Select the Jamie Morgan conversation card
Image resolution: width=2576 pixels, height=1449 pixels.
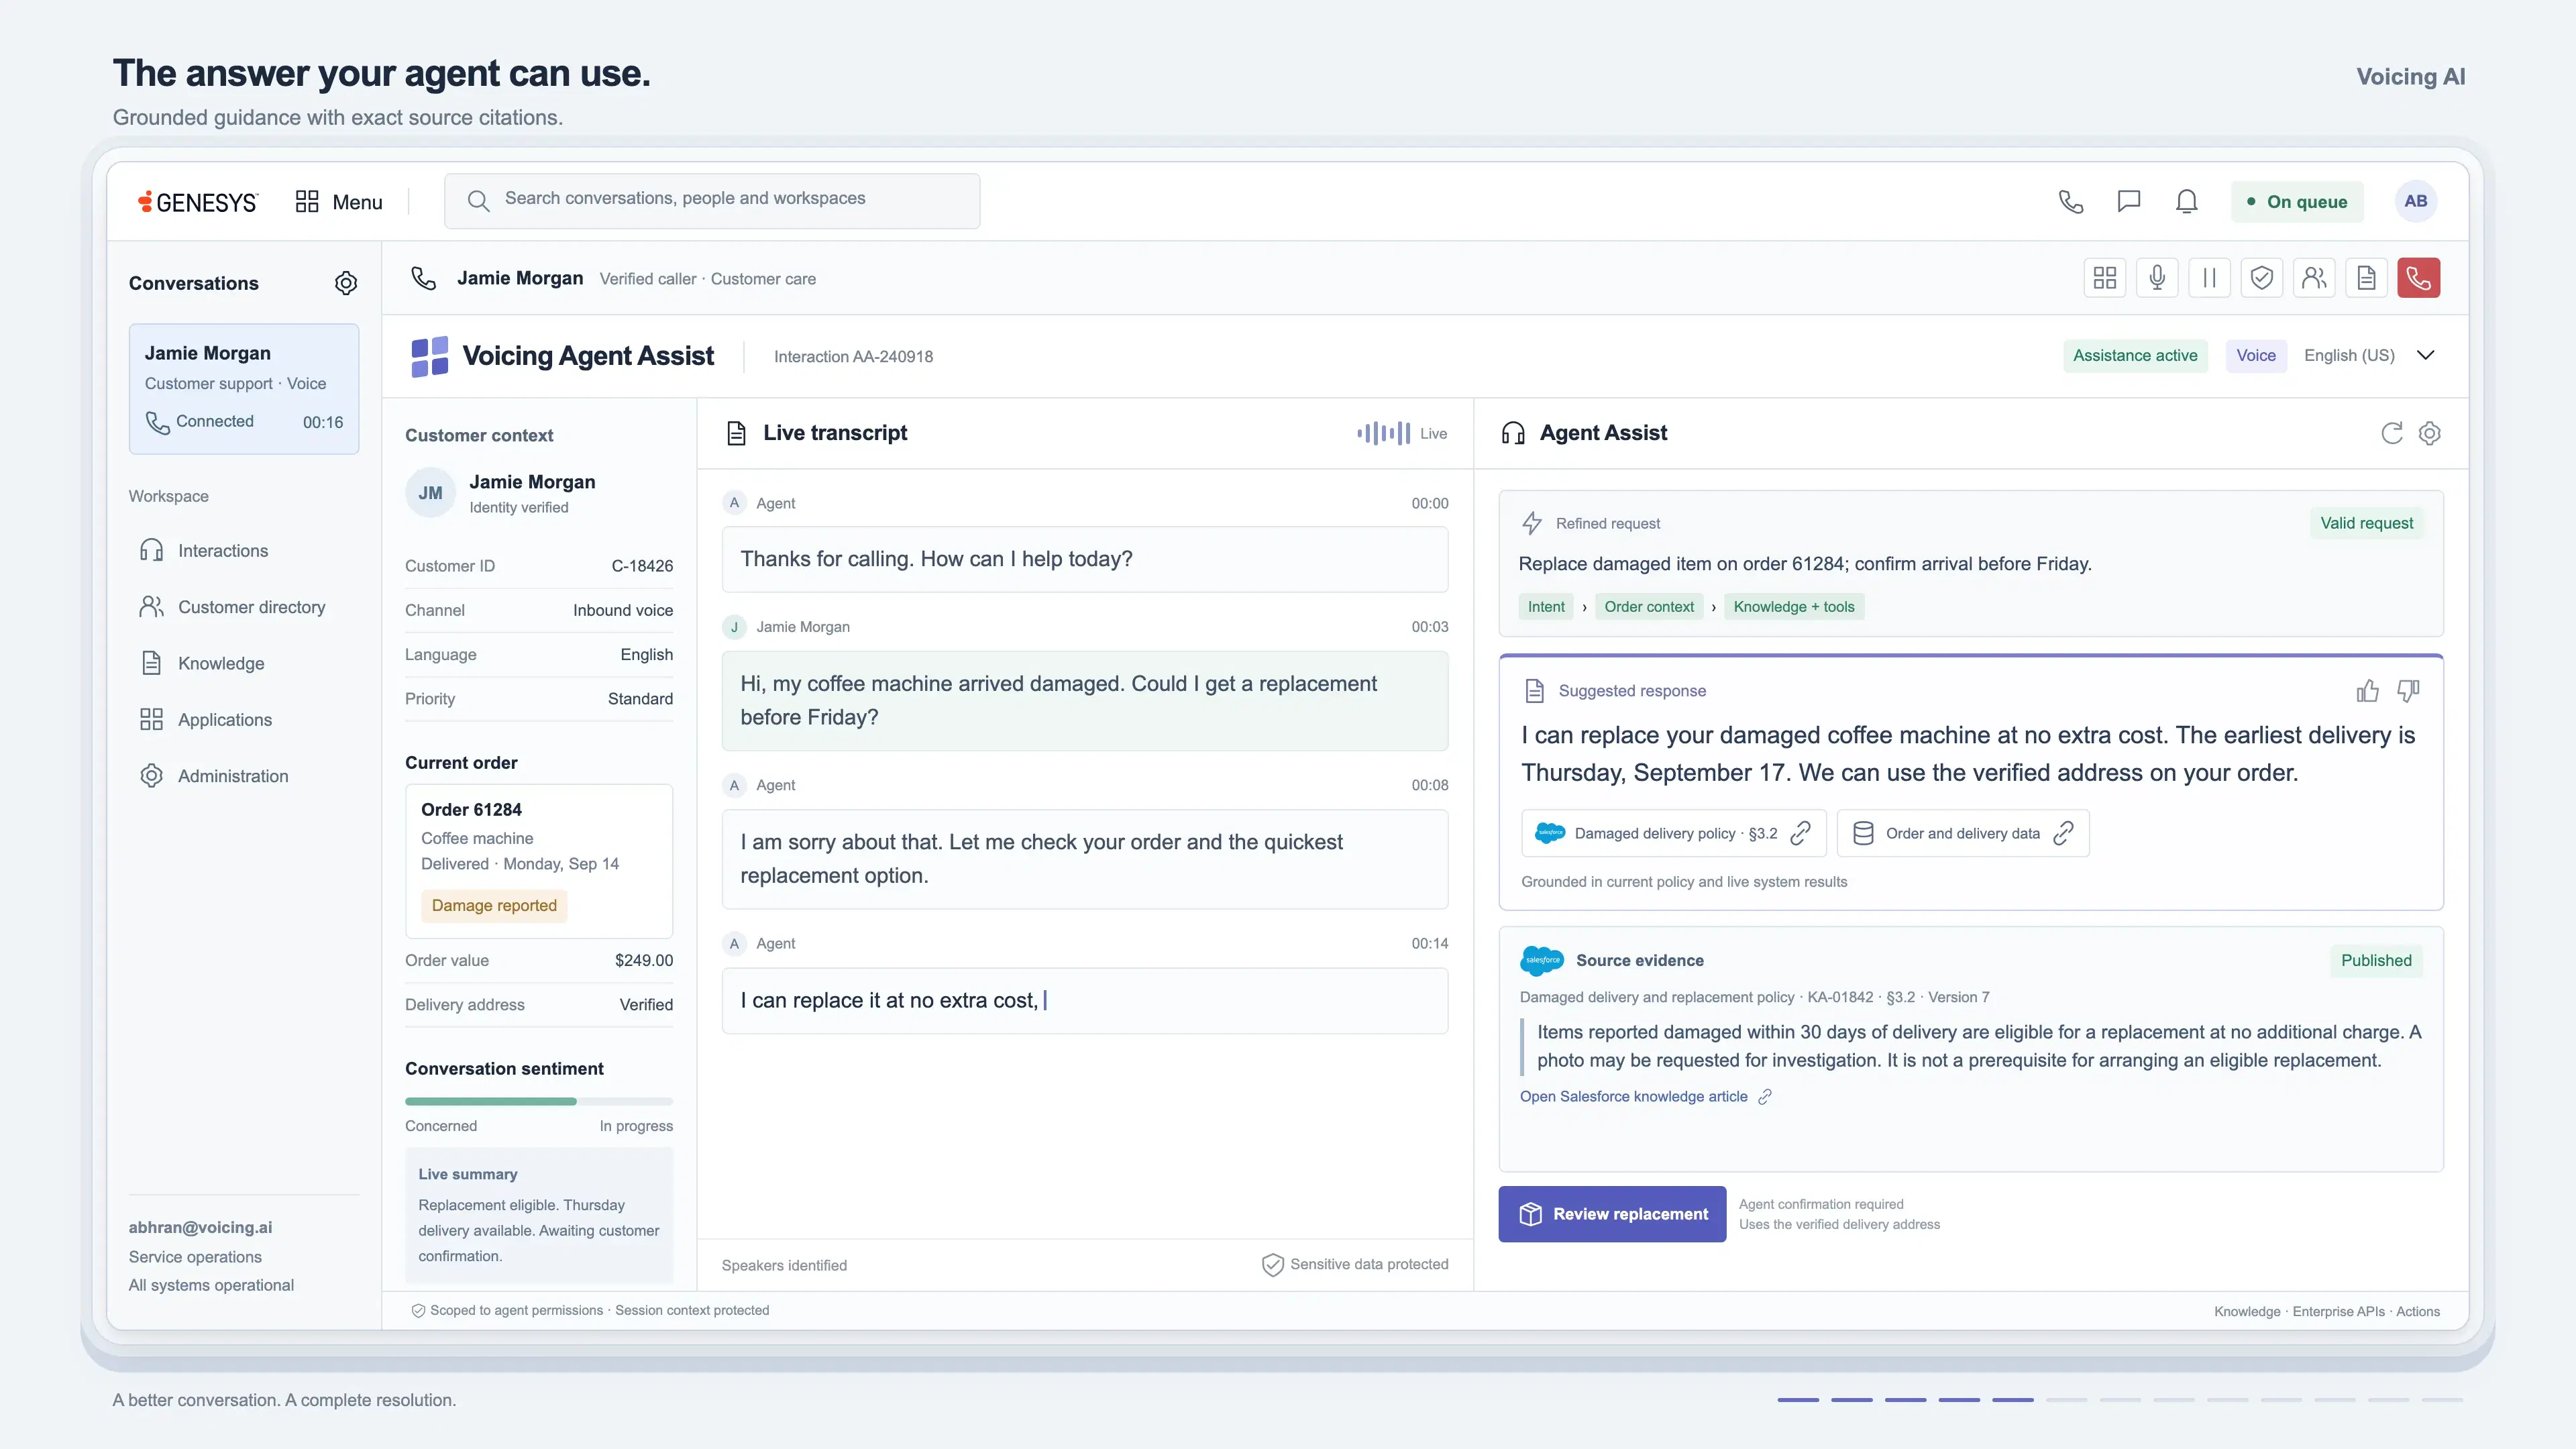[x=244, y=389]
